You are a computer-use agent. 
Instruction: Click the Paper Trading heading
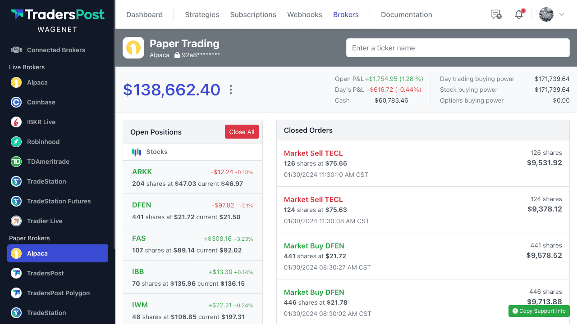point(184,44)
